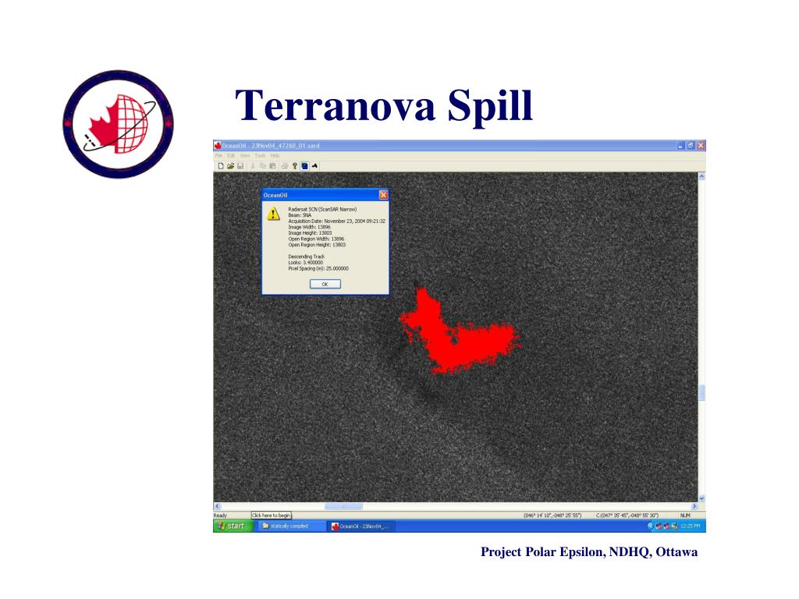
Task: Click the system tray clock
Action: coord(691,526)
